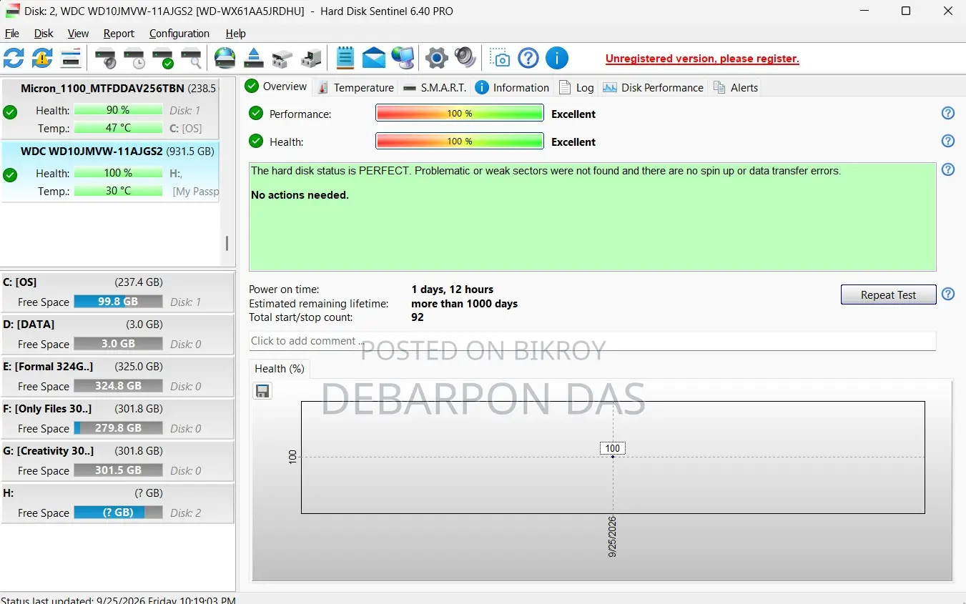Click the help icon beside Performance bar
This screenshot has width=966, height=604.
click(948, 113)
